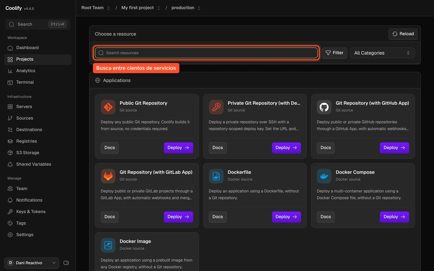
Task: Open the Filter options
Action: pos(334,53)
